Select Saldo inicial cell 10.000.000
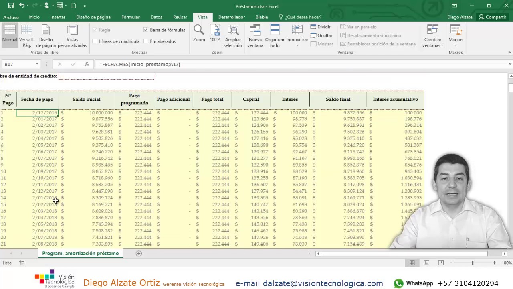The height and width of the screenshot is (289, 513). (x=87, y=113)
